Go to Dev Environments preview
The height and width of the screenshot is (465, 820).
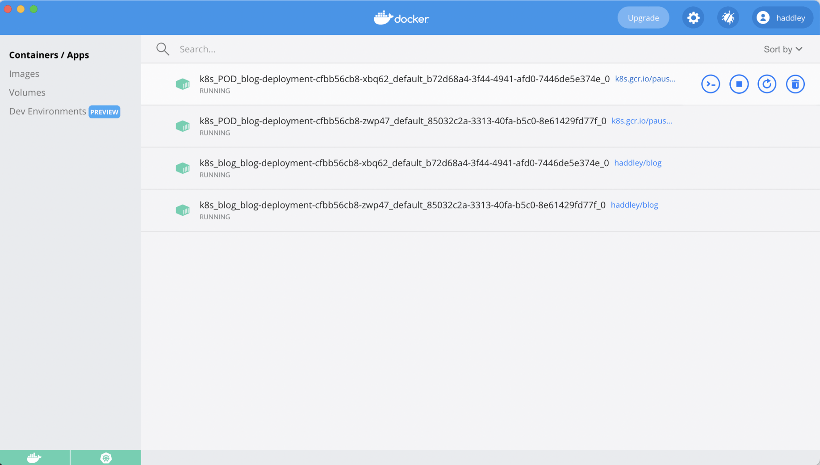pos(48,111)
